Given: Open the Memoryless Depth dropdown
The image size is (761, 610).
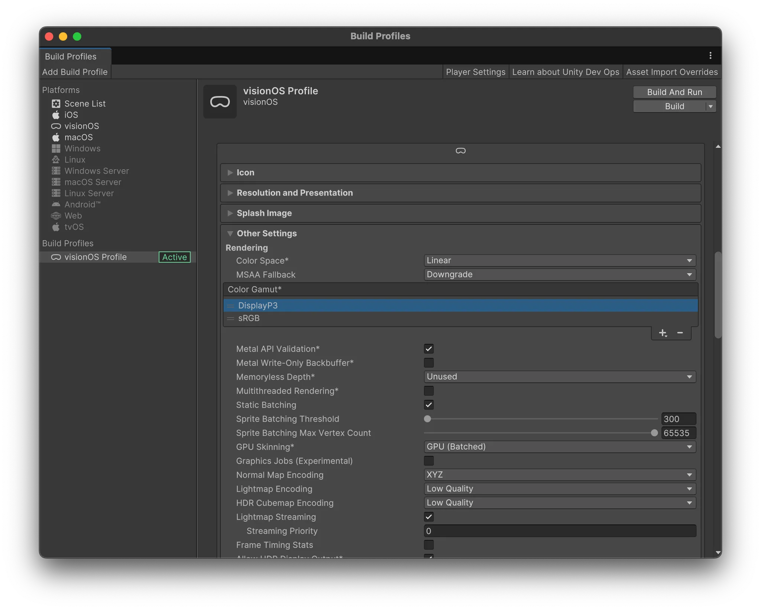Looking at the screenshot, I should click(x=560, y=376).
